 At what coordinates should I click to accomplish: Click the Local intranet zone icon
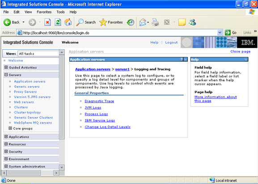[x=212, y=180]
